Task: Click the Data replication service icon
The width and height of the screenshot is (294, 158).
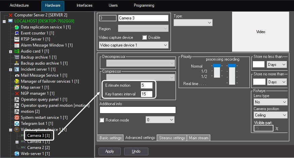Action: tap(17, 27)
